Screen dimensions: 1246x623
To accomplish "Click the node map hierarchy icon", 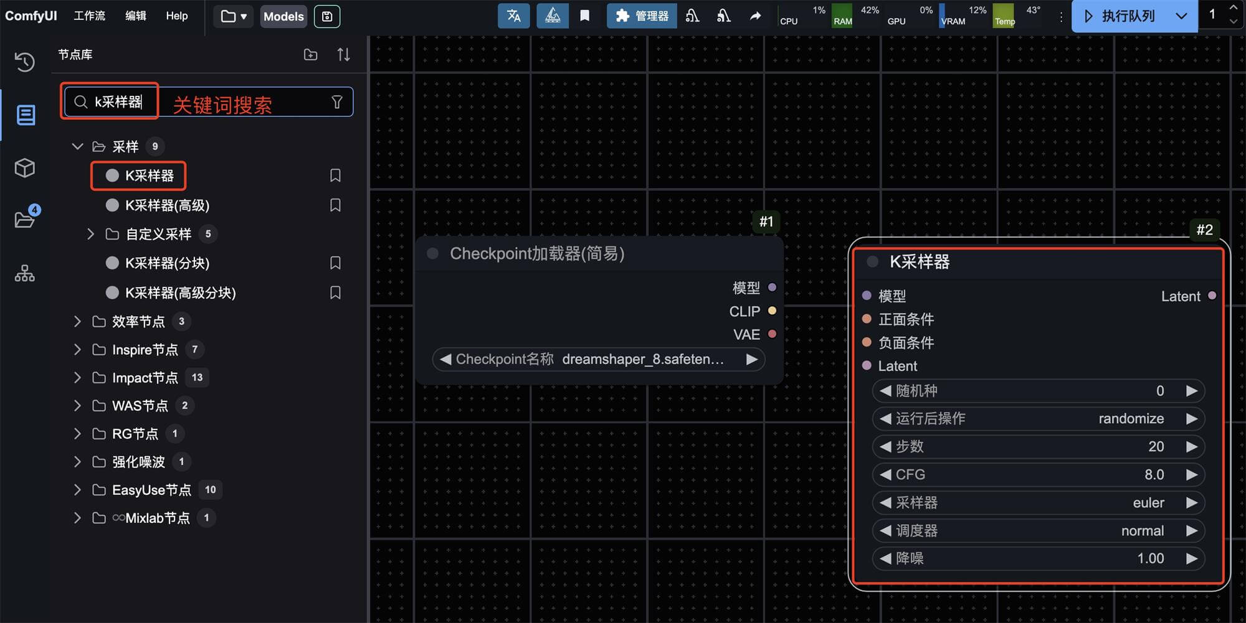I will (25, 273).
